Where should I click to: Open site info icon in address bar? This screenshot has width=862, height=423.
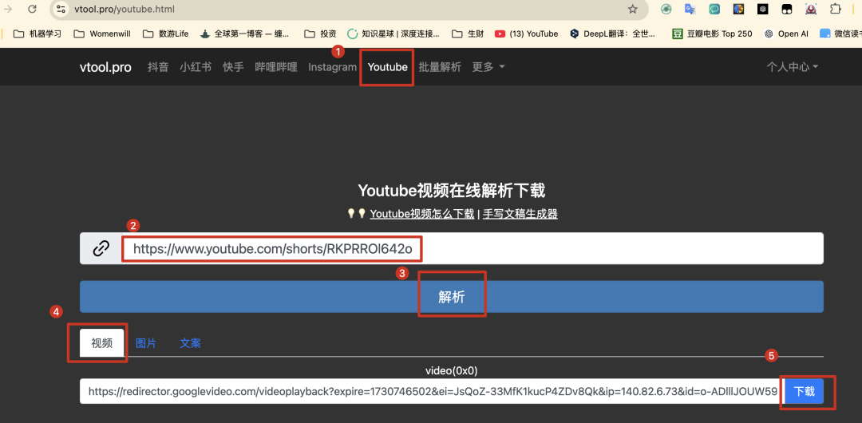(61, 9)
